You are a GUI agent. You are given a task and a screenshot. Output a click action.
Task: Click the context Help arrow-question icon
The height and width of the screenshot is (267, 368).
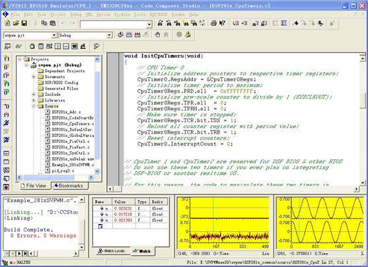pyautogui.click(x=222, y=23)
